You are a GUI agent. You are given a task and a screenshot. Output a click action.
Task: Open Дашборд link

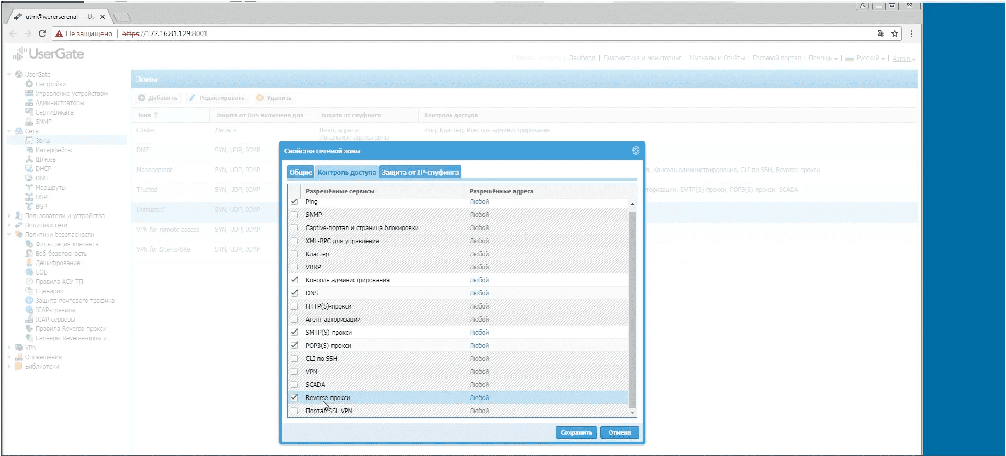click(x=582, y=59)
